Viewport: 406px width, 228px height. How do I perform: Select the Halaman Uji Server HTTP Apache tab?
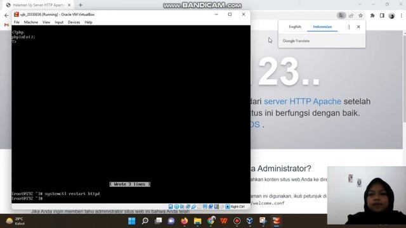(38, 5)
